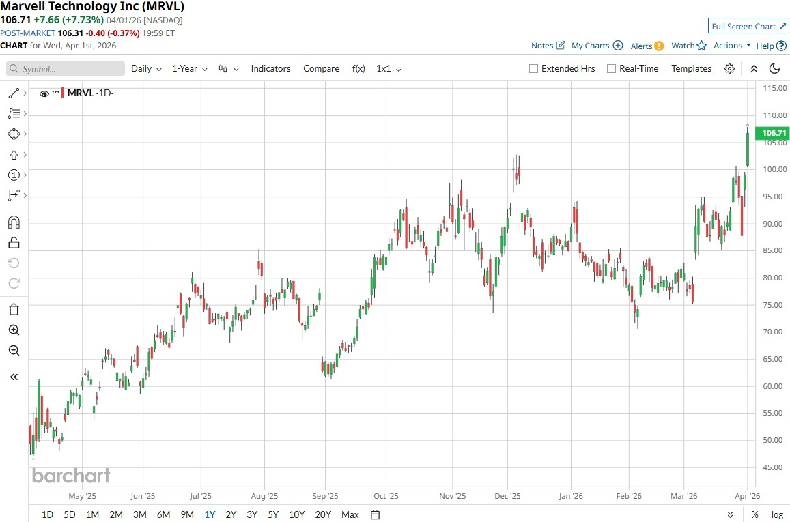Select the 5D time range
The image size is (790, 522).
pos(70,514)
